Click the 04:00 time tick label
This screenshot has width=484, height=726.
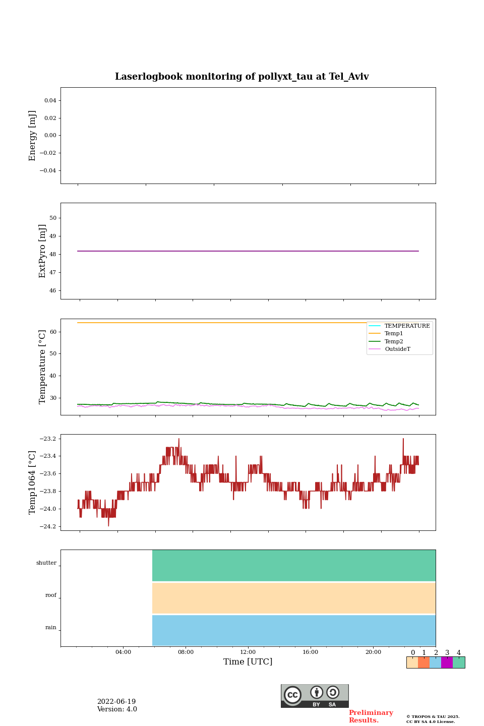click(123, 652)
